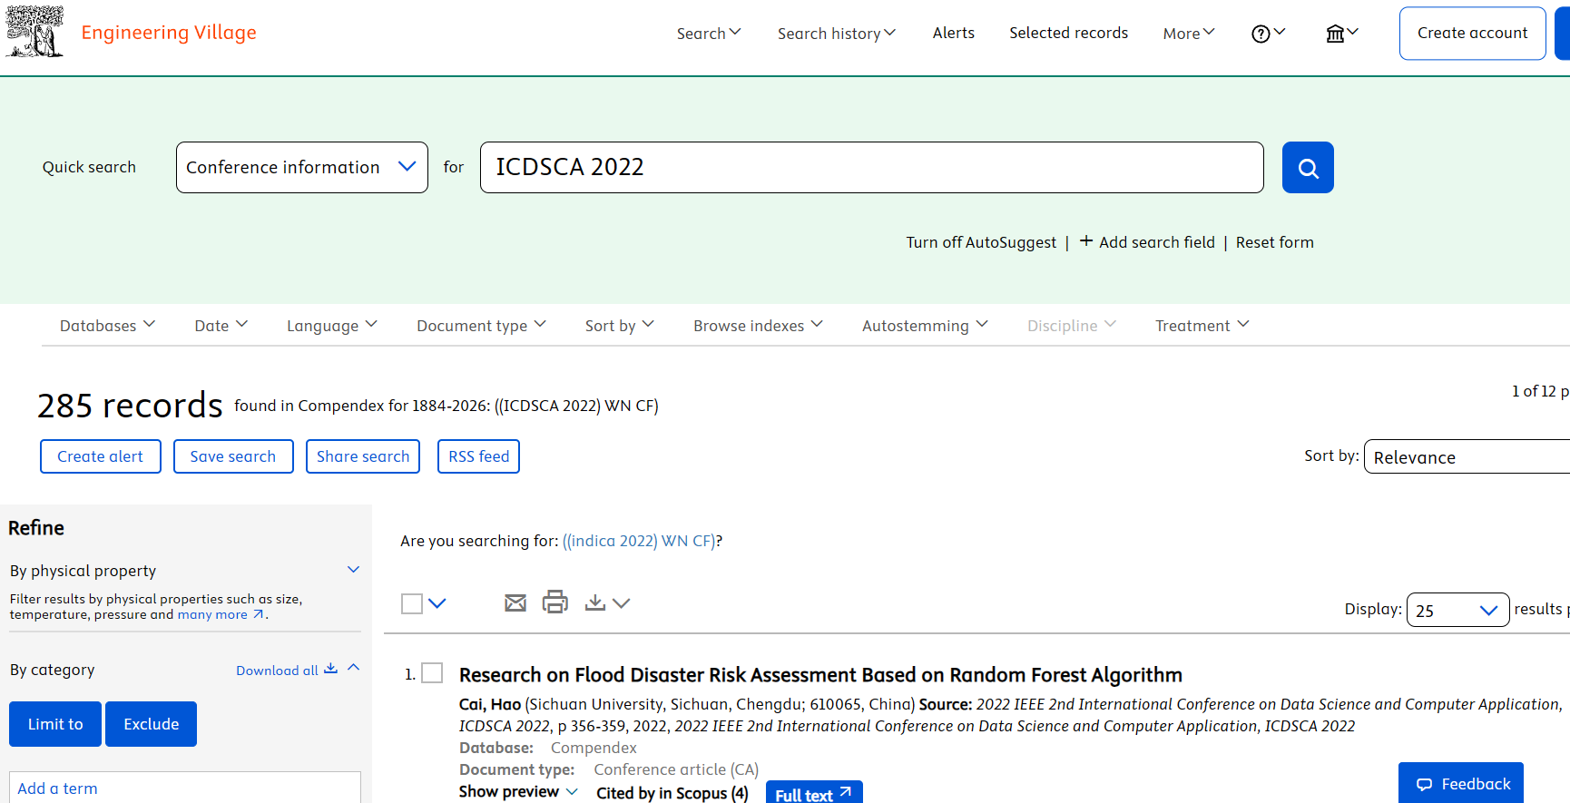Expand Show preview for result 1
1570x803 pixels.
point(518,791)
